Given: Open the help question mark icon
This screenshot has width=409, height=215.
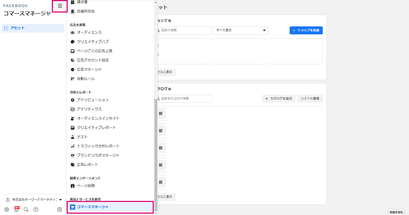Looking at the screenshot, I should [36, 210].
